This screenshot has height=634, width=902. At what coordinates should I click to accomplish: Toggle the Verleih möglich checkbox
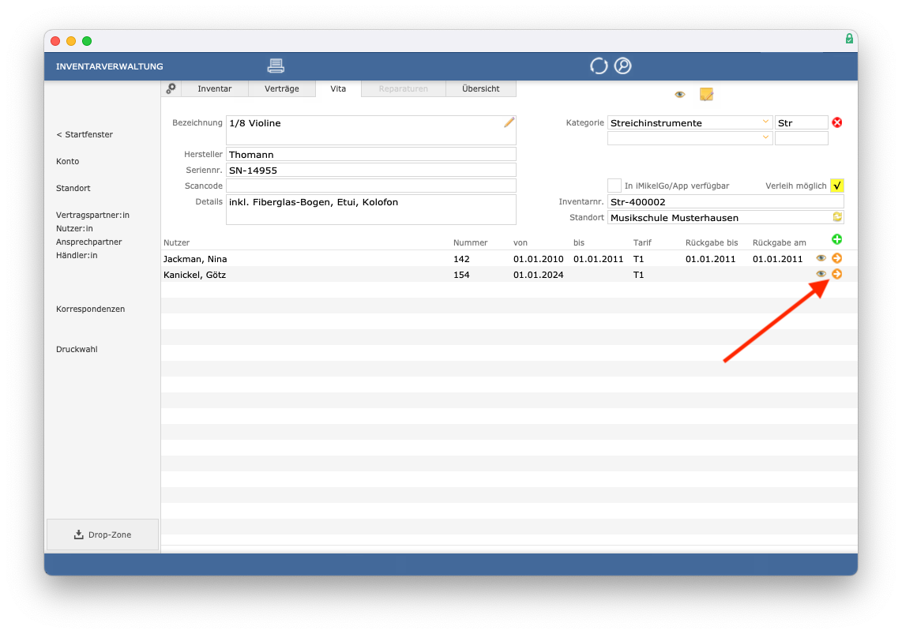point(837,186)
